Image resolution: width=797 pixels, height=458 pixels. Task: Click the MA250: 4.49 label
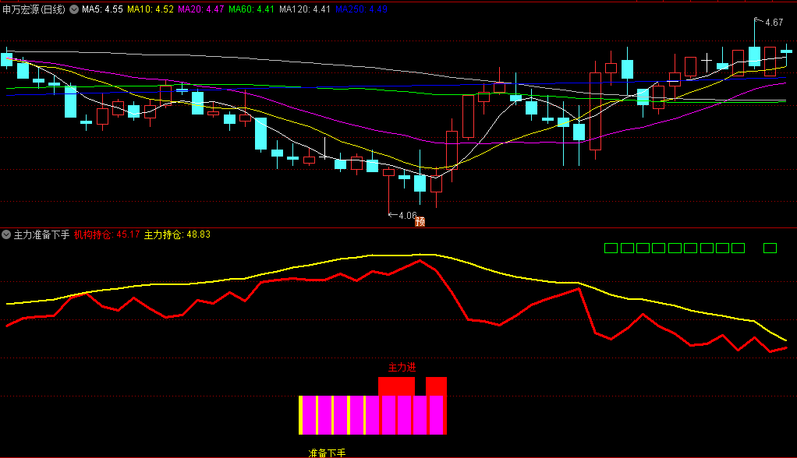click(361, 9)
